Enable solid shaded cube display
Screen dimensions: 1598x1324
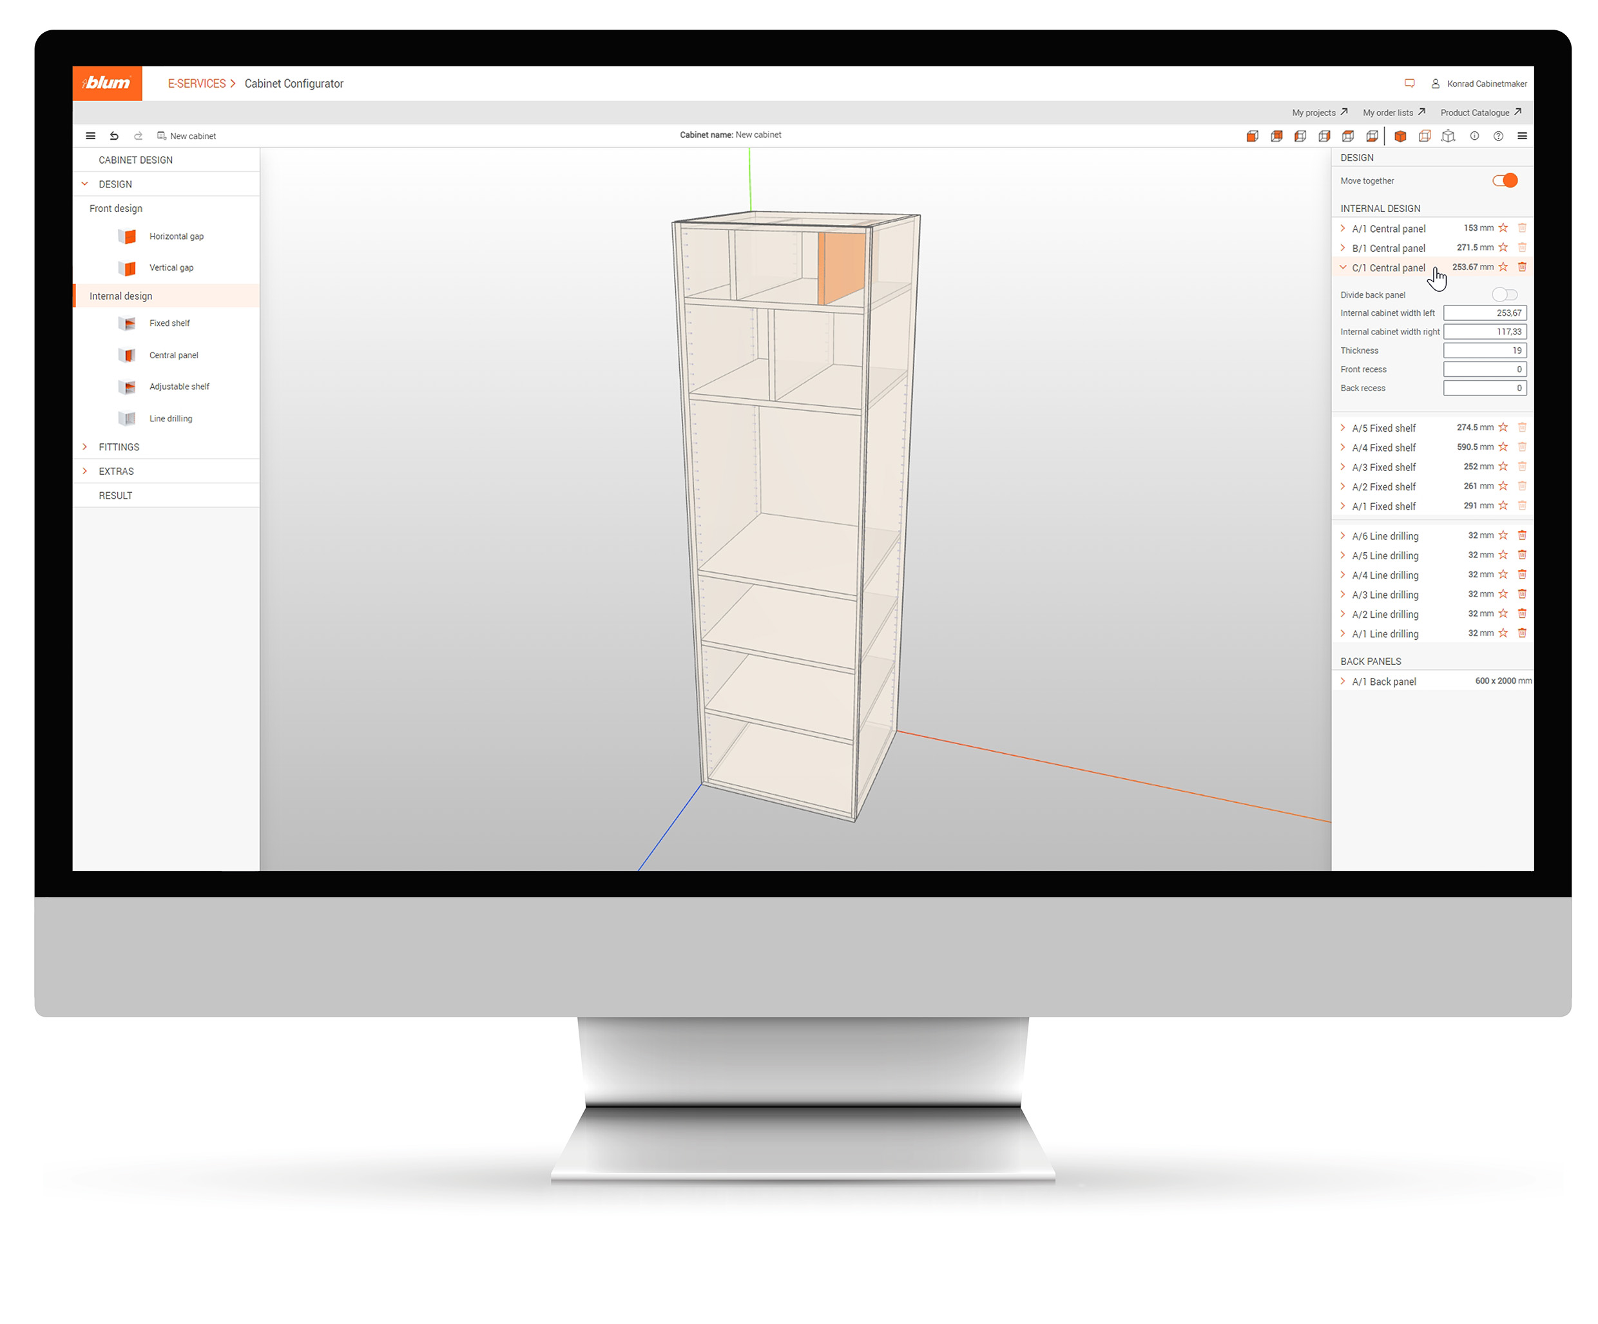click(x=1400, y=136)
